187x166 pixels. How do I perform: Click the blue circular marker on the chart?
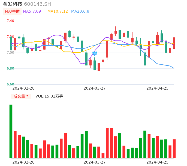95,53
